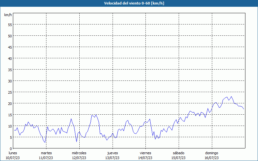The width and height of the screenshot is (258, 161).
Task: Select the 'jueves' day label
Action: 113,153
